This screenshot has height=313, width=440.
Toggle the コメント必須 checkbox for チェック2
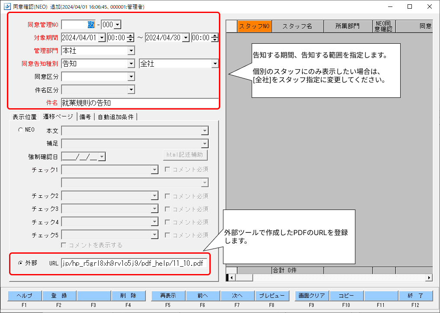tap(167, 196)
